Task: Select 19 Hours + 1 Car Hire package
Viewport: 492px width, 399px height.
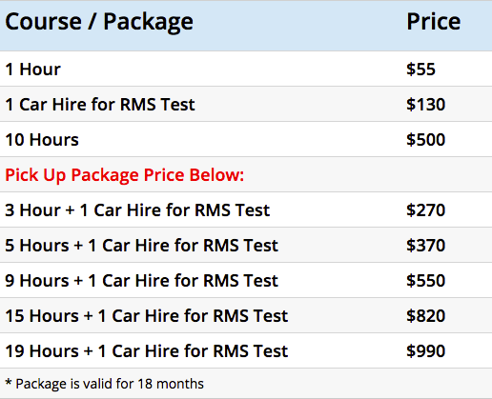Action: 147,351
